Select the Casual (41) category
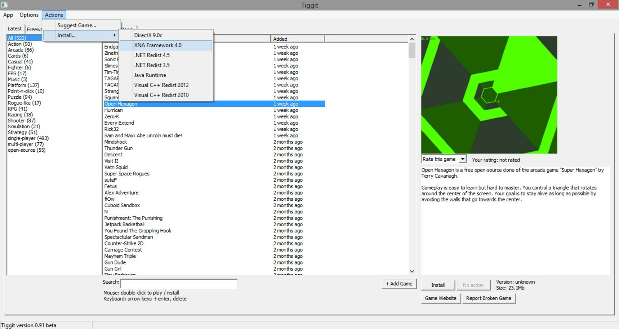Viewport: 619px width, 329px height. [x=20, y=62]
